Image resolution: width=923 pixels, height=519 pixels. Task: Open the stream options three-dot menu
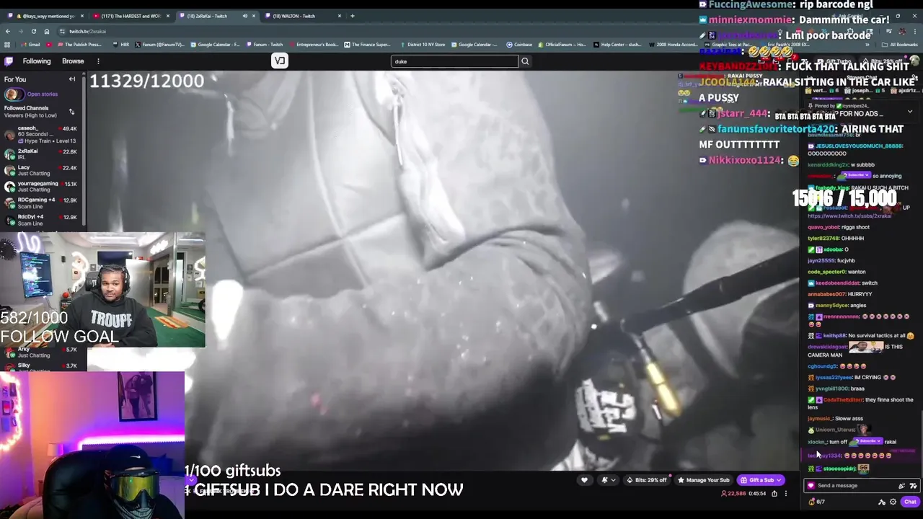[x=786, y=494]
